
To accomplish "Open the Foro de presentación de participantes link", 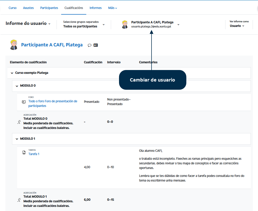I will click(53, 103).
